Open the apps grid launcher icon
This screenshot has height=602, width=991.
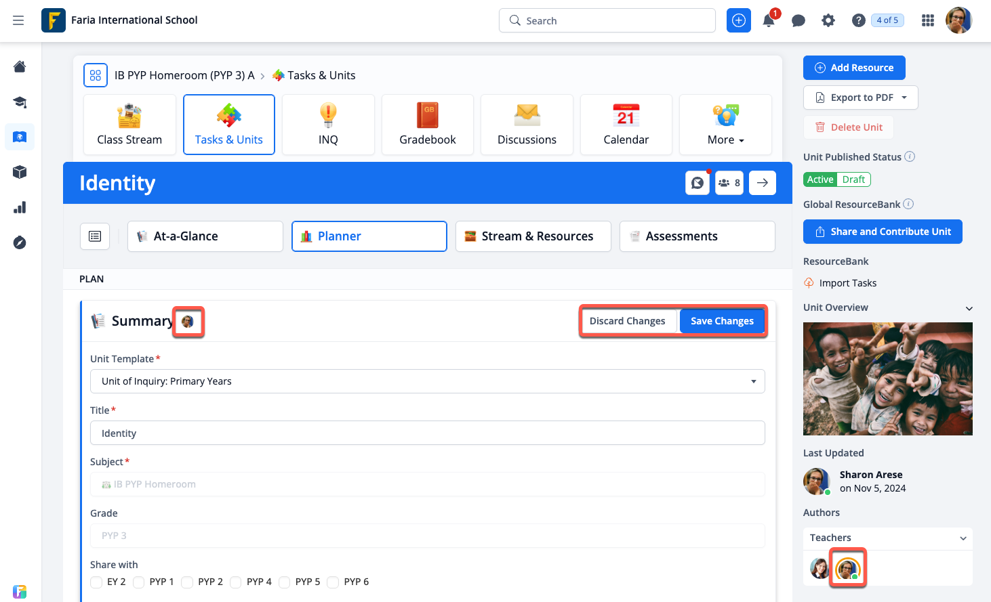tap(927, 20)
